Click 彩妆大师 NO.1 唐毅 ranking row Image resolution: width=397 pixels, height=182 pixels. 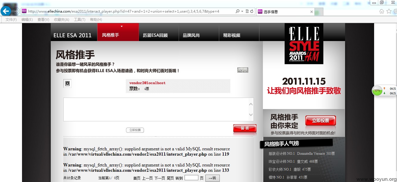[290, 169]
